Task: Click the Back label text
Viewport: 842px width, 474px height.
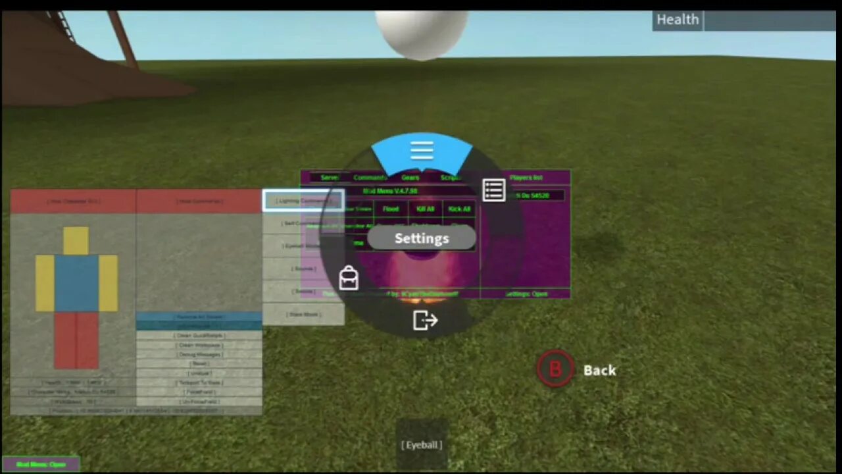Action: click(x=600, y=370)
